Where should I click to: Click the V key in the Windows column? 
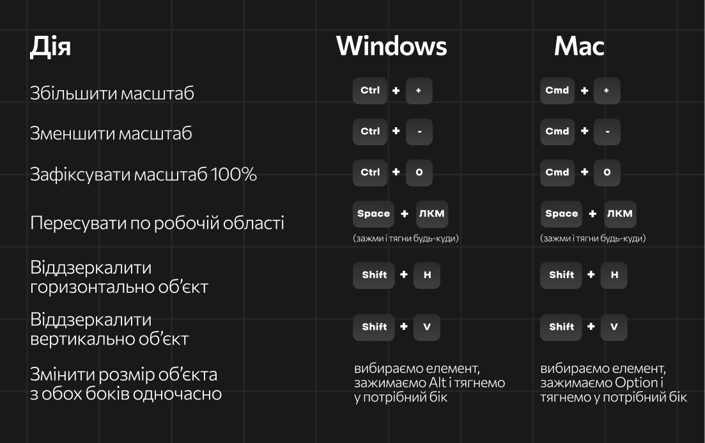pos(427,327)
